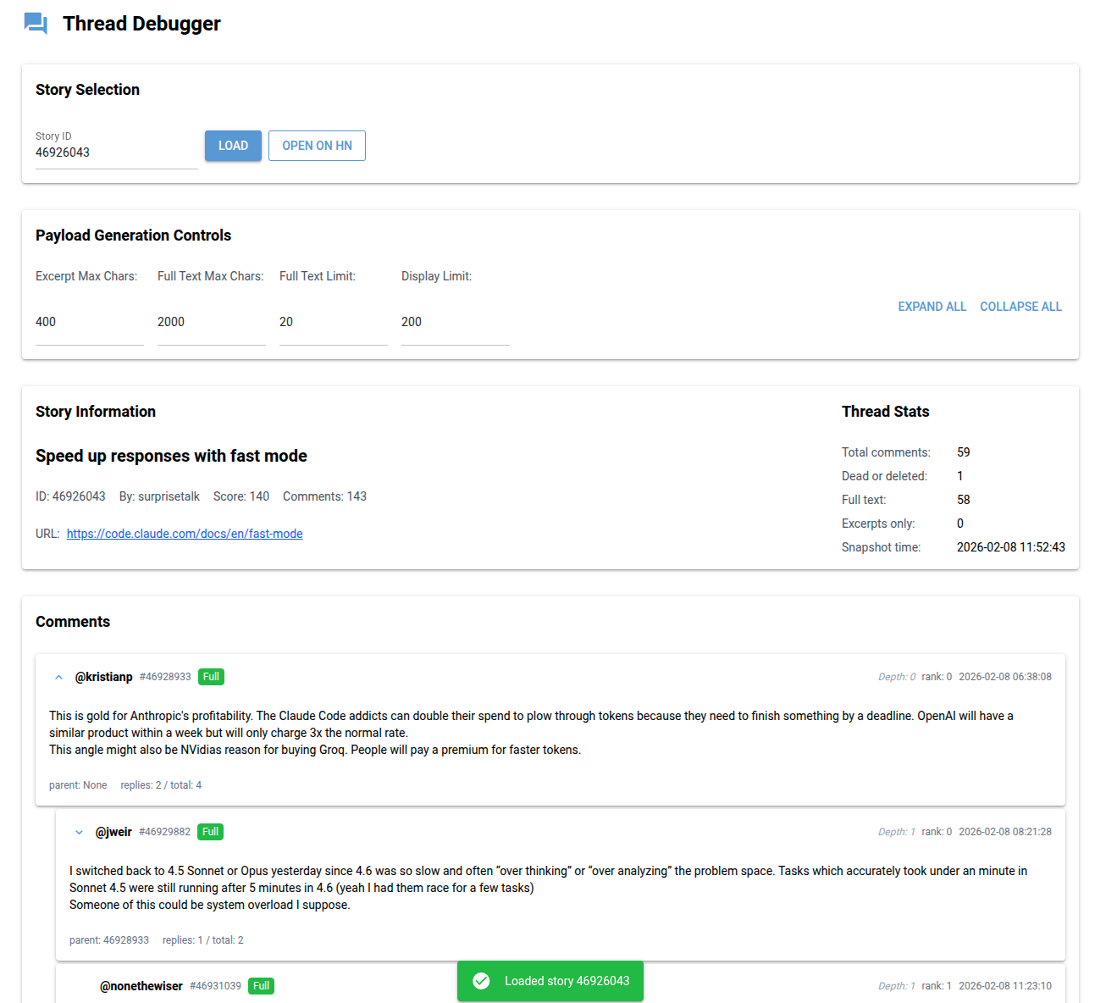Click the Full badge on kristianp's comment

tap(211, 676)
